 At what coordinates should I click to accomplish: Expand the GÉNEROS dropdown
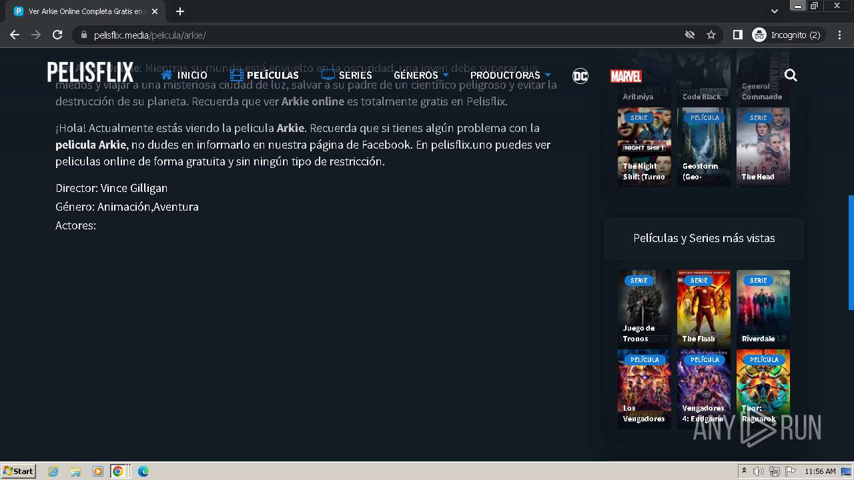[421, 75]
